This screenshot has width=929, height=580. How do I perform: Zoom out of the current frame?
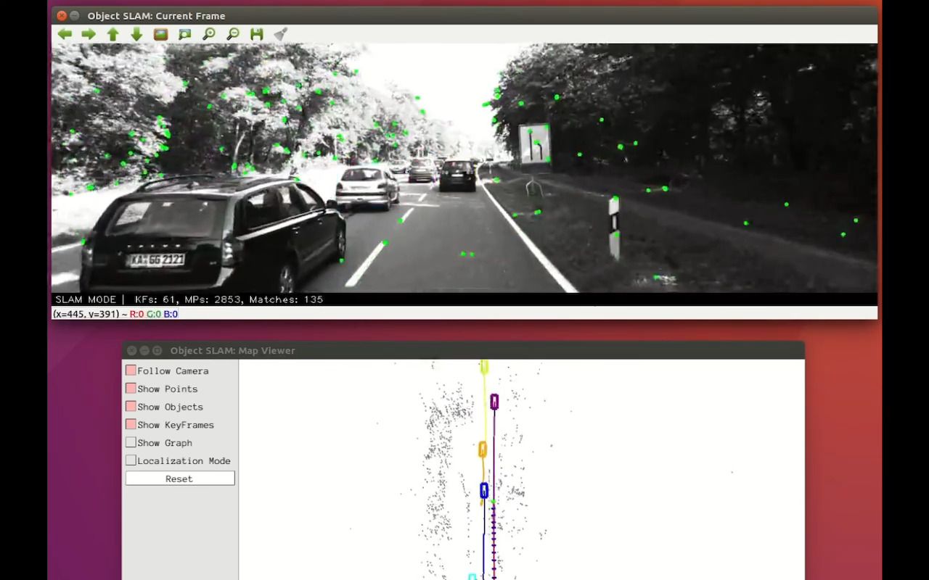tap(233, 34)
